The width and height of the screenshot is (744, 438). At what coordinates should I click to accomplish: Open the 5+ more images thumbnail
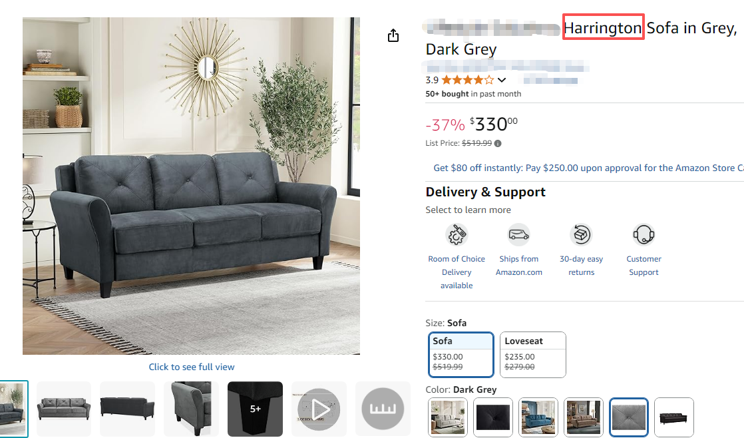tap(256, 409)
